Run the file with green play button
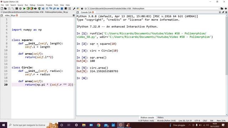228x128 pixels. coord(24,9)
